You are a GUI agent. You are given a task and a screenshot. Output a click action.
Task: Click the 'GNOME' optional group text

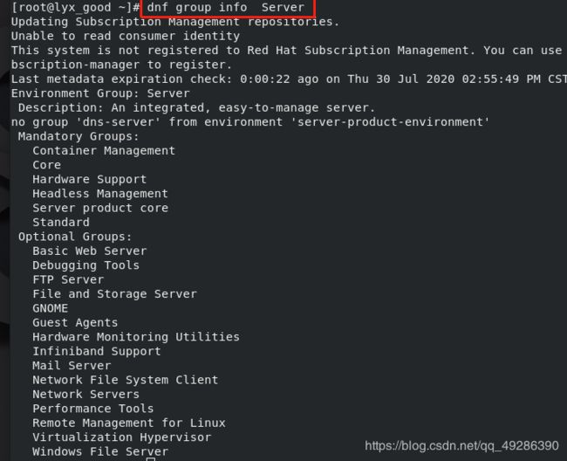point(51,308)
